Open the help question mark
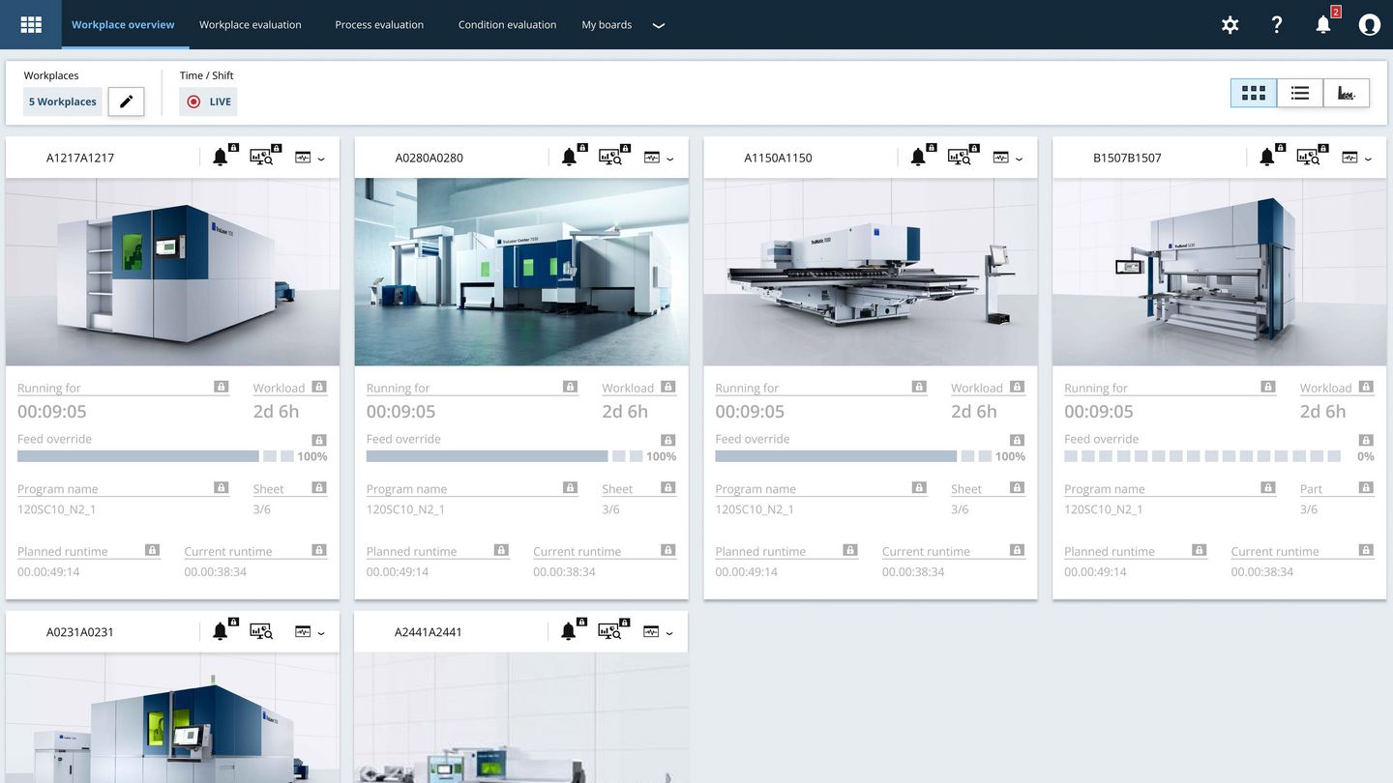1393x783 pixels. (x=1277, y=25)
